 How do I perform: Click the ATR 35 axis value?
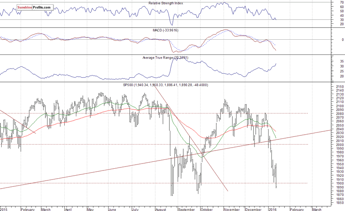click(342, 61)
